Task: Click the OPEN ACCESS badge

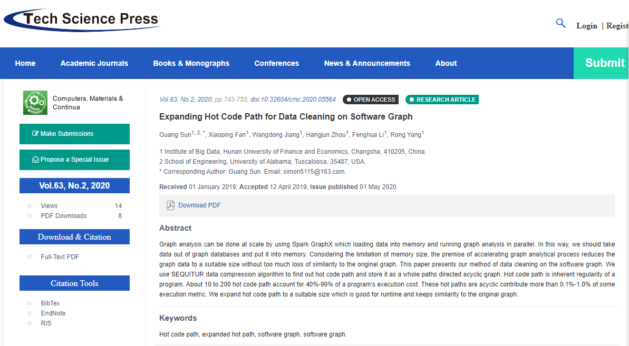Action: coord(370,100)
